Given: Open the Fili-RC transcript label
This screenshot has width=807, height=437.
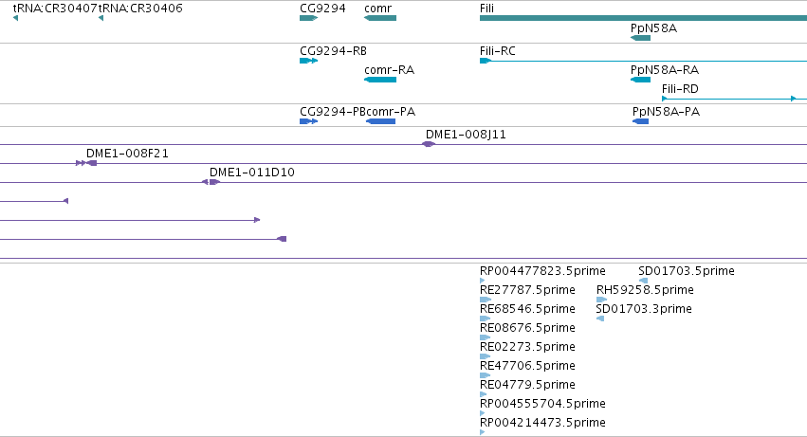Looking at the screenshot, I should click(x=497, y=51).
